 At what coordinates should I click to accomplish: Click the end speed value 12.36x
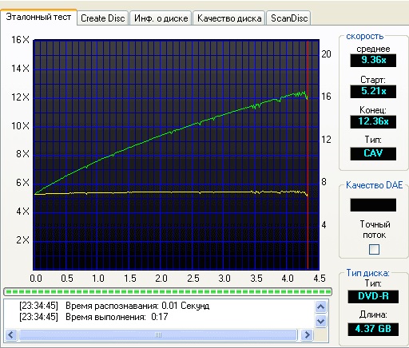(x=373, y=121)
